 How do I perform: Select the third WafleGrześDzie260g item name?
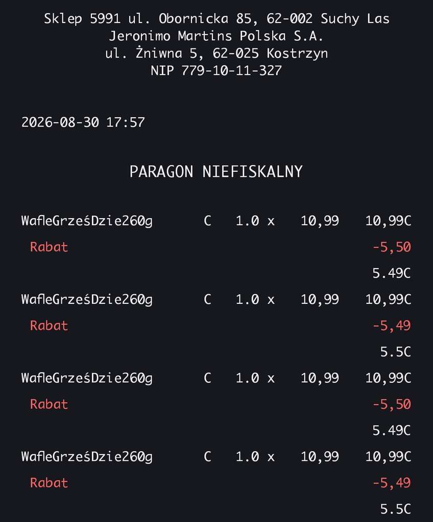(87, 378)
